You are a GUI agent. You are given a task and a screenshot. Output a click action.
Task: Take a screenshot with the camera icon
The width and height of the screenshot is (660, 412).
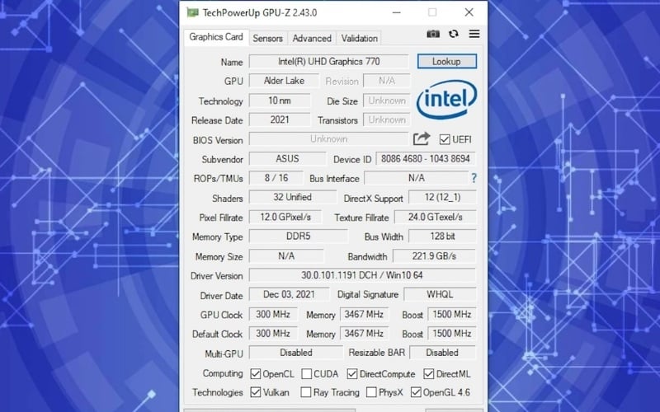click(432, 34)
